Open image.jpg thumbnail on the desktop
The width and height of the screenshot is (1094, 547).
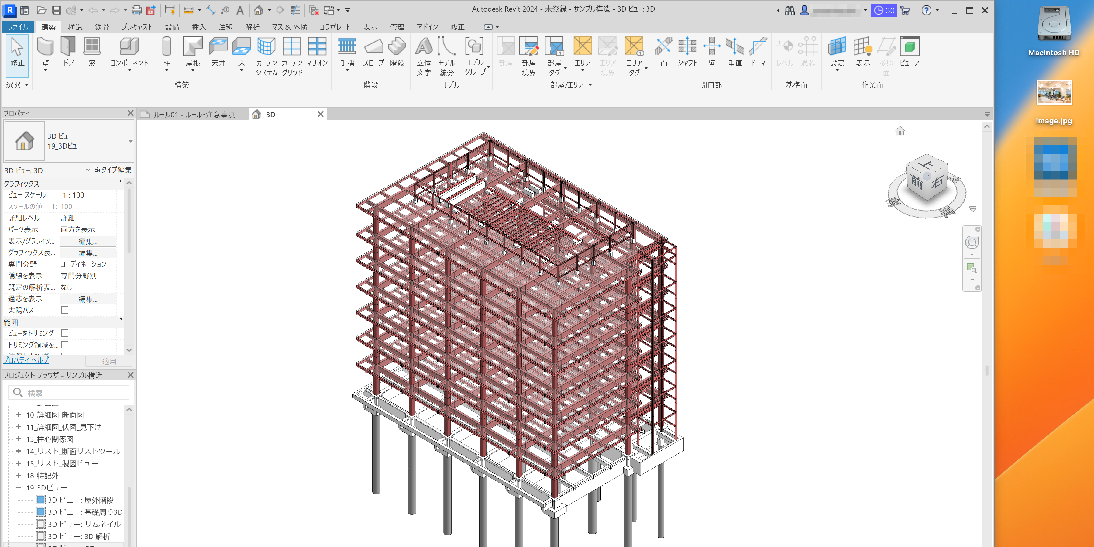[x=1054, y=92]
